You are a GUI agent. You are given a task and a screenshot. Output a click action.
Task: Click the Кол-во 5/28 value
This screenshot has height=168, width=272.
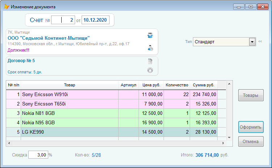[96, 155]
